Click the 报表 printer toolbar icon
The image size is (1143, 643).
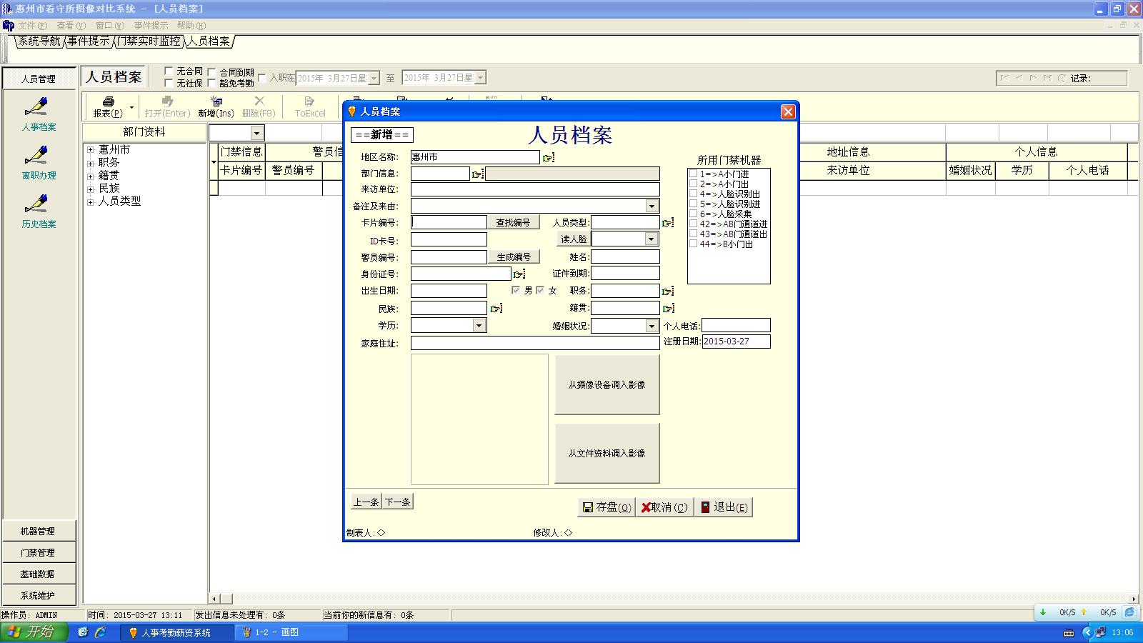[108, 102]
